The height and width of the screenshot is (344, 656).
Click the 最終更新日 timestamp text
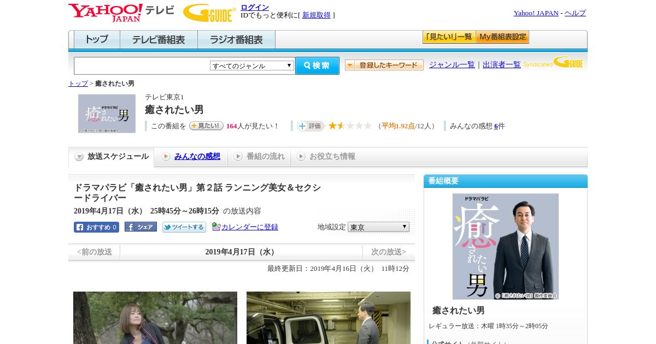(338, 269)
